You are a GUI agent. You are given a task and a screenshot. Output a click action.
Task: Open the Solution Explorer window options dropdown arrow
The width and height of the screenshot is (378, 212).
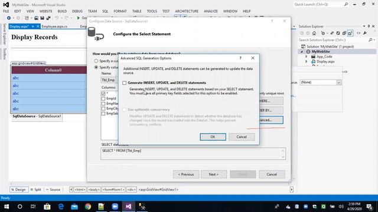click(x=364, y=26)
